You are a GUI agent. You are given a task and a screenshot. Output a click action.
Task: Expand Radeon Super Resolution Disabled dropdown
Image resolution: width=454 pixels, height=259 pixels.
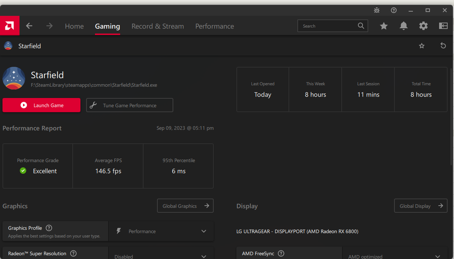coord(161,254)
